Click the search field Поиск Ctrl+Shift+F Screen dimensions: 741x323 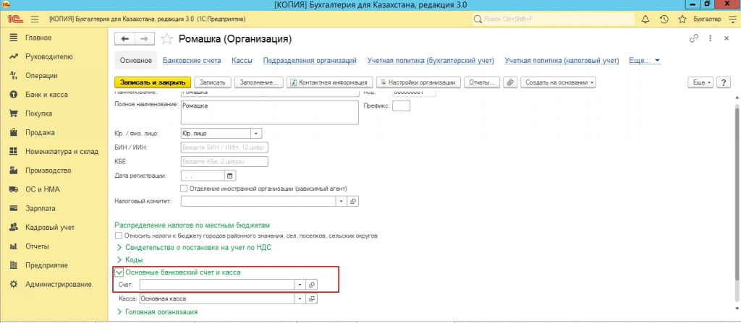[554, 20]
